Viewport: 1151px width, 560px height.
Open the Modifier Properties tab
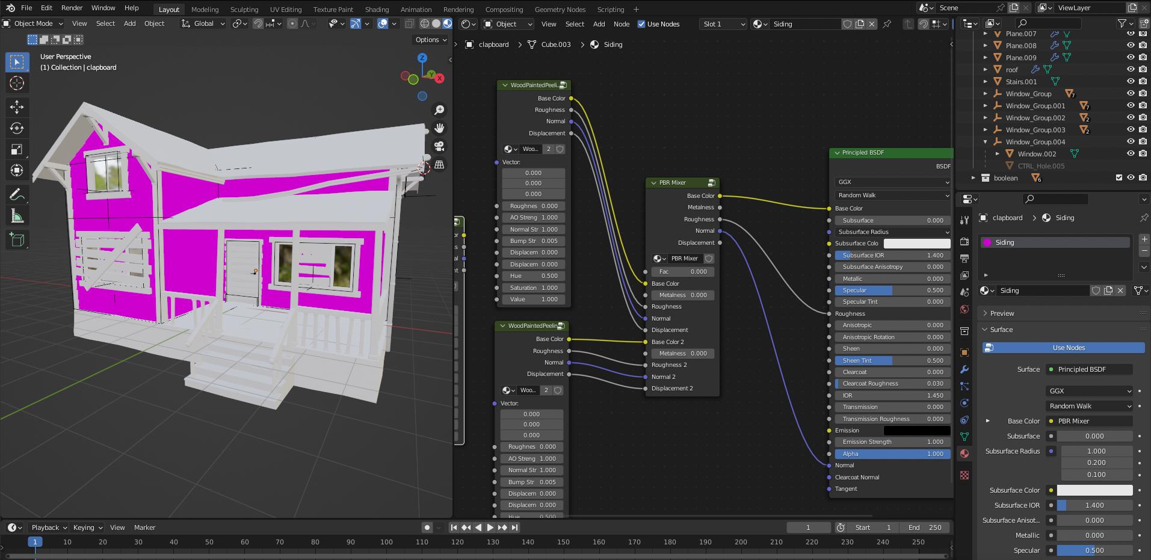point(965,369)
